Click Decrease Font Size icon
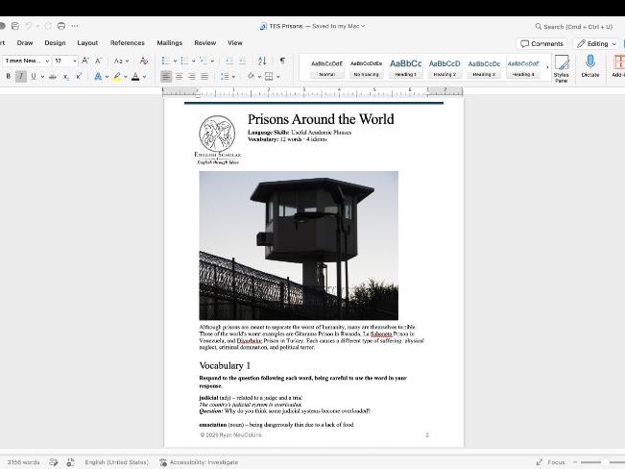The width and height of the screenshot is (625, 469). pyautogui.click(x=98, y=61)
